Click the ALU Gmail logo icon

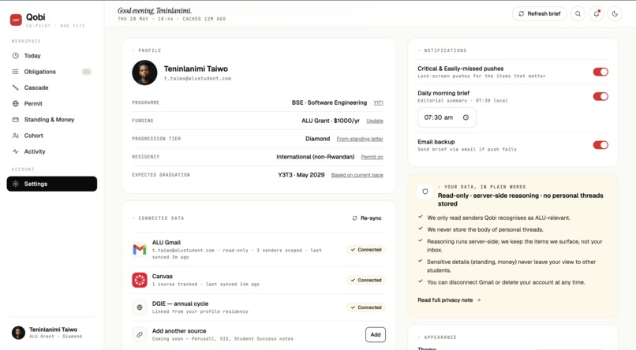point(140,250)
